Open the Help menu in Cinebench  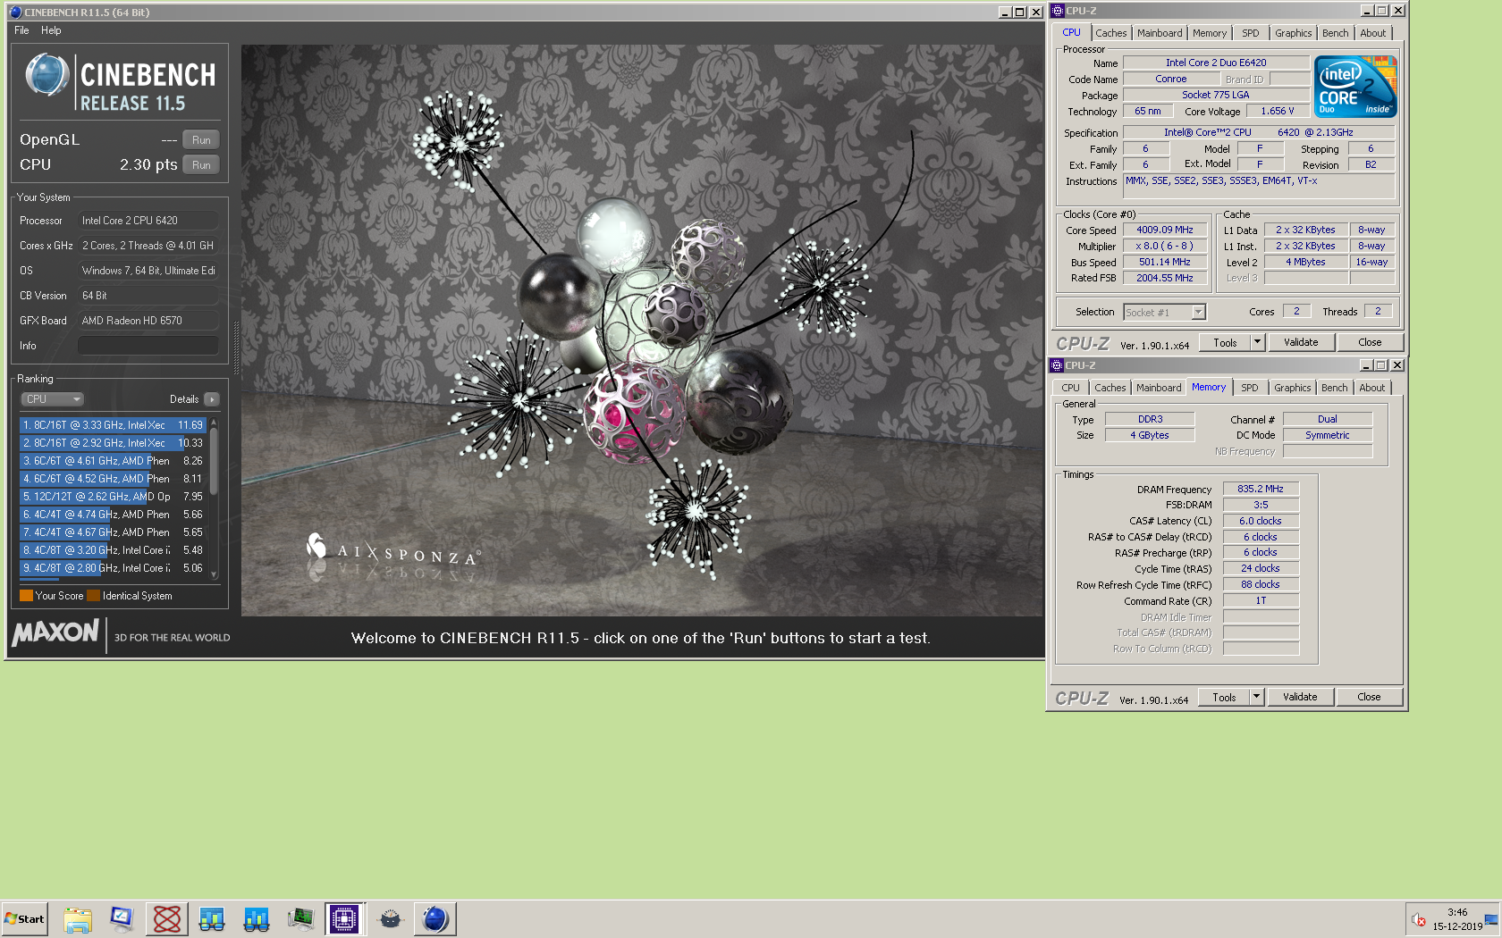(51, 30)
